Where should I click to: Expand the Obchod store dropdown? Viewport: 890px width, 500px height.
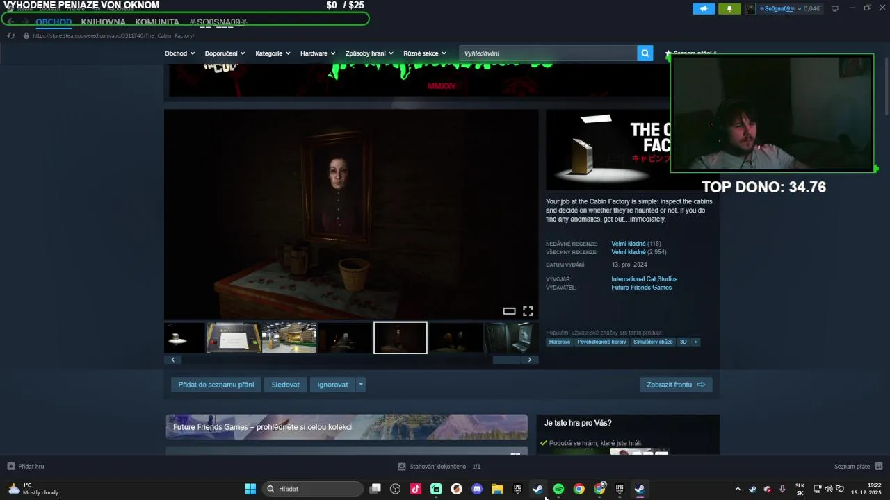(x=179, y=53)
